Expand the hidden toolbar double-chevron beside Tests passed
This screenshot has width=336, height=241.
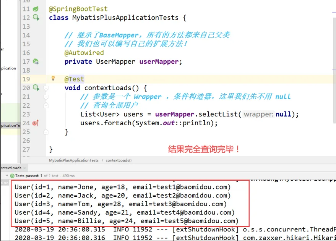[6, 176]
